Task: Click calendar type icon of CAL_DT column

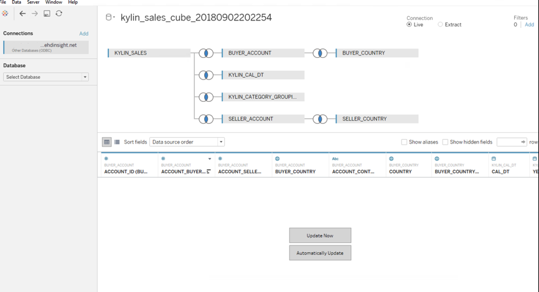Action: pyautogui.click(x=494, y=158)
